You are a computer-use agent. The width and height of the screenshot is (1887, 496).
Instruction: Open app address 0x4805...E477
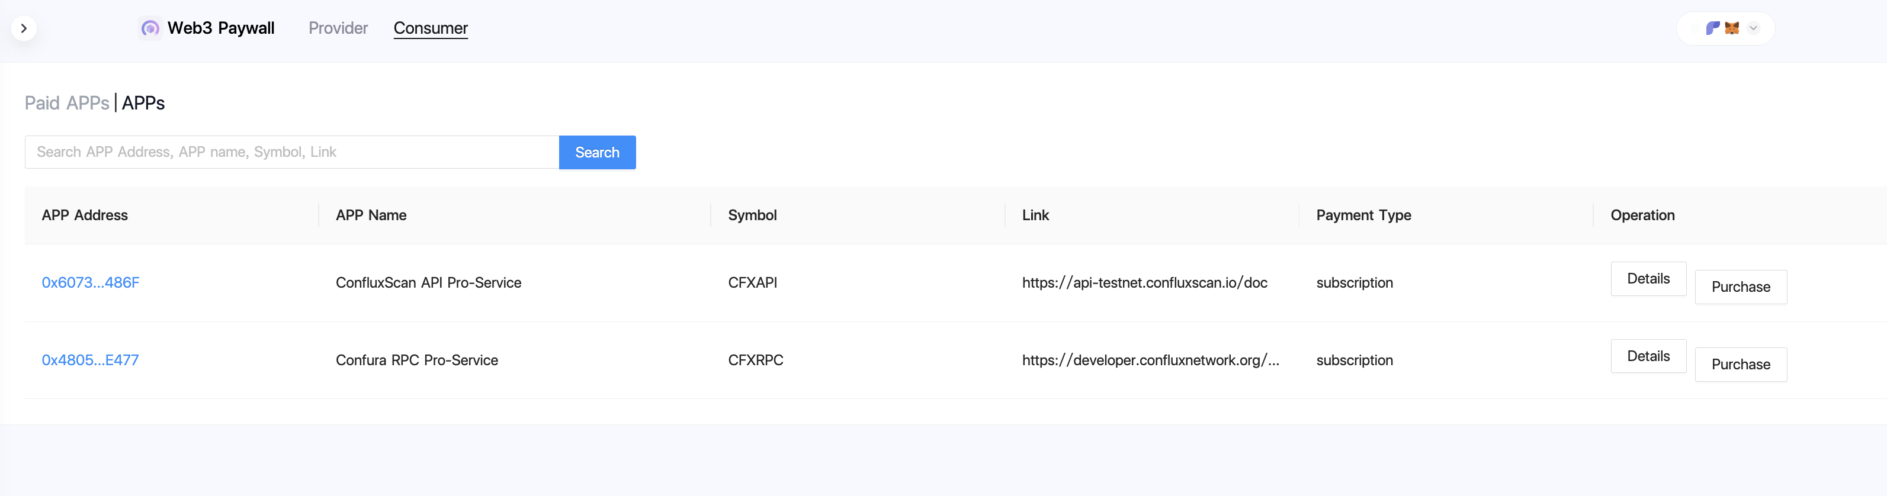(x=90, y=360)
